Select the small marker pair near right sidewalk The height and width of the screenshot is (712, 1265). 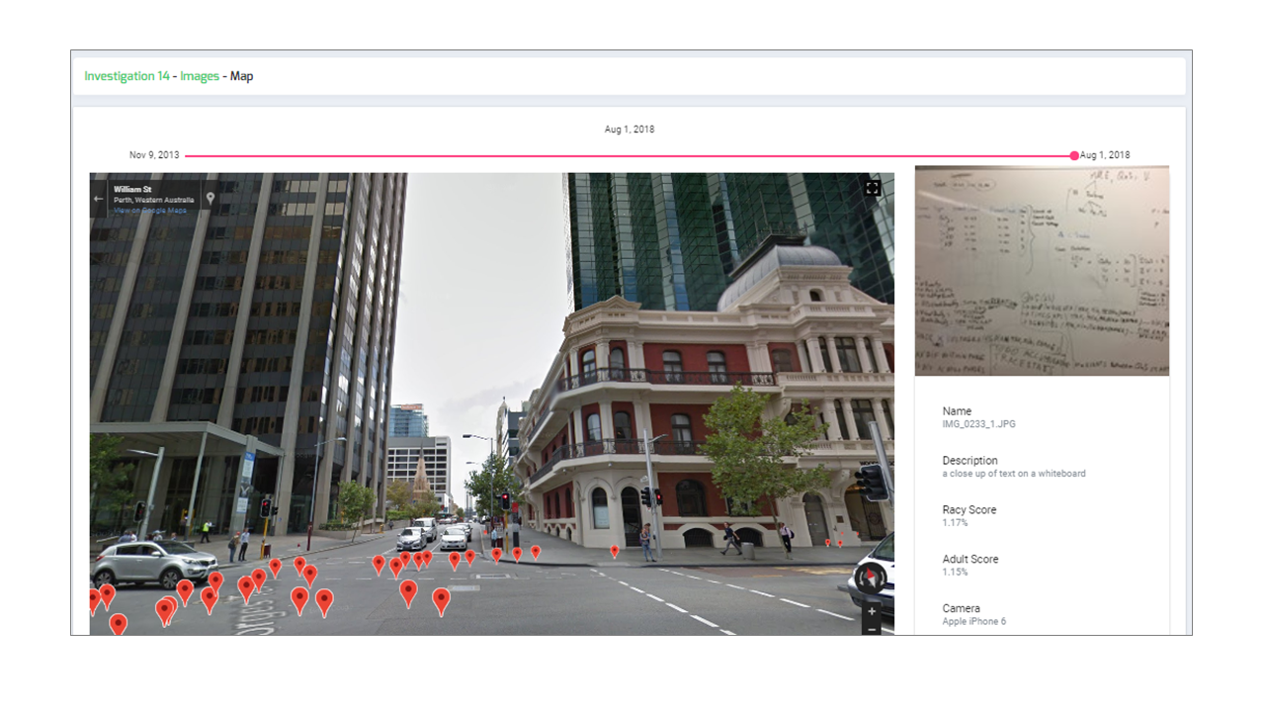pyautogui.click(x=834, y=542)
